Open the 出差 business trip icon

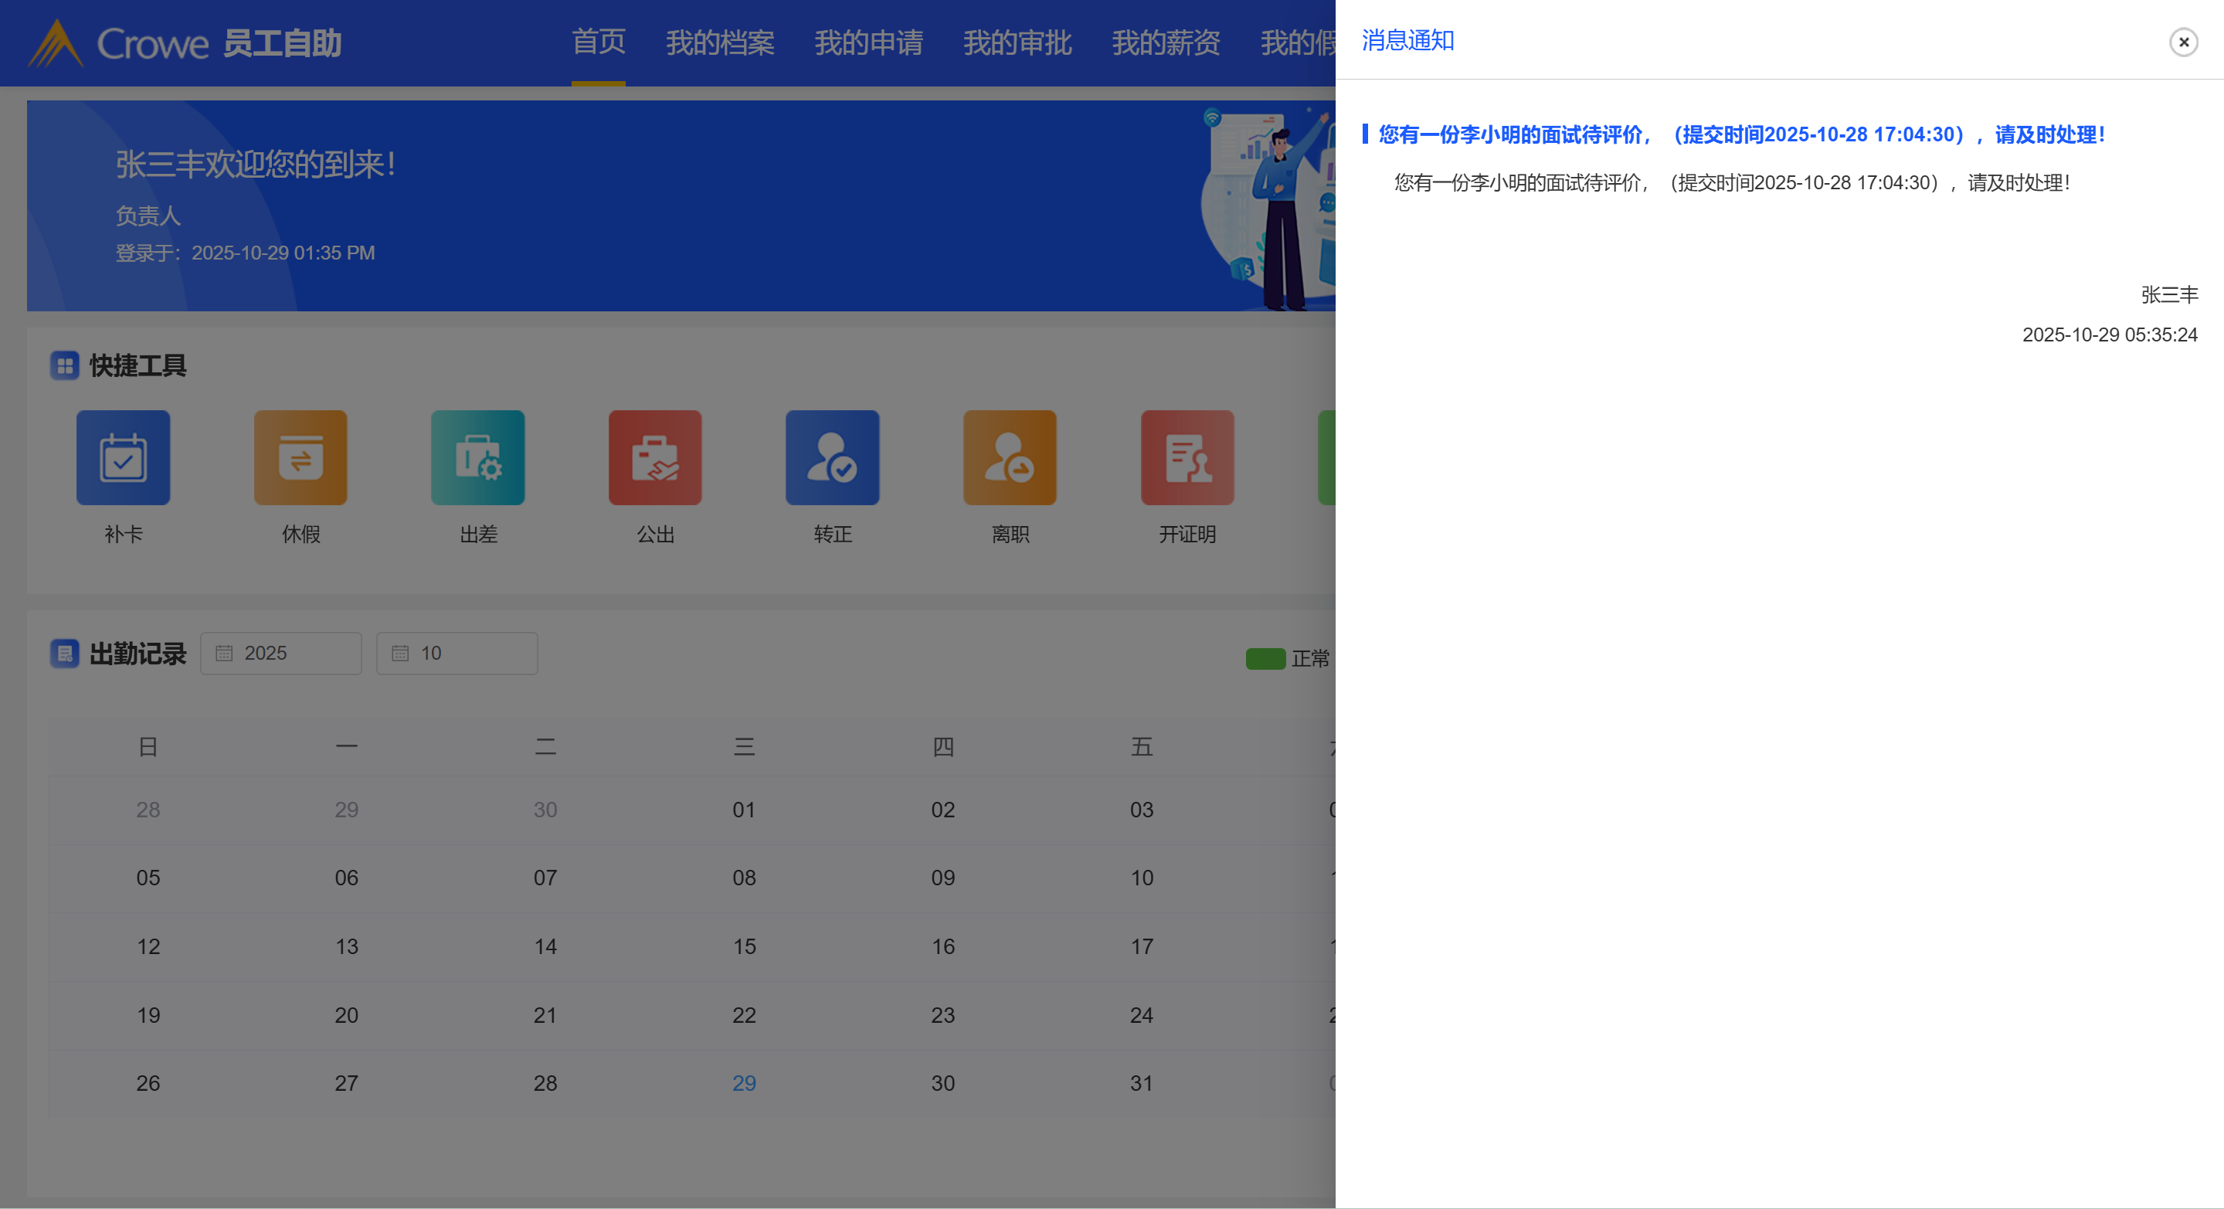pos(477,457)
